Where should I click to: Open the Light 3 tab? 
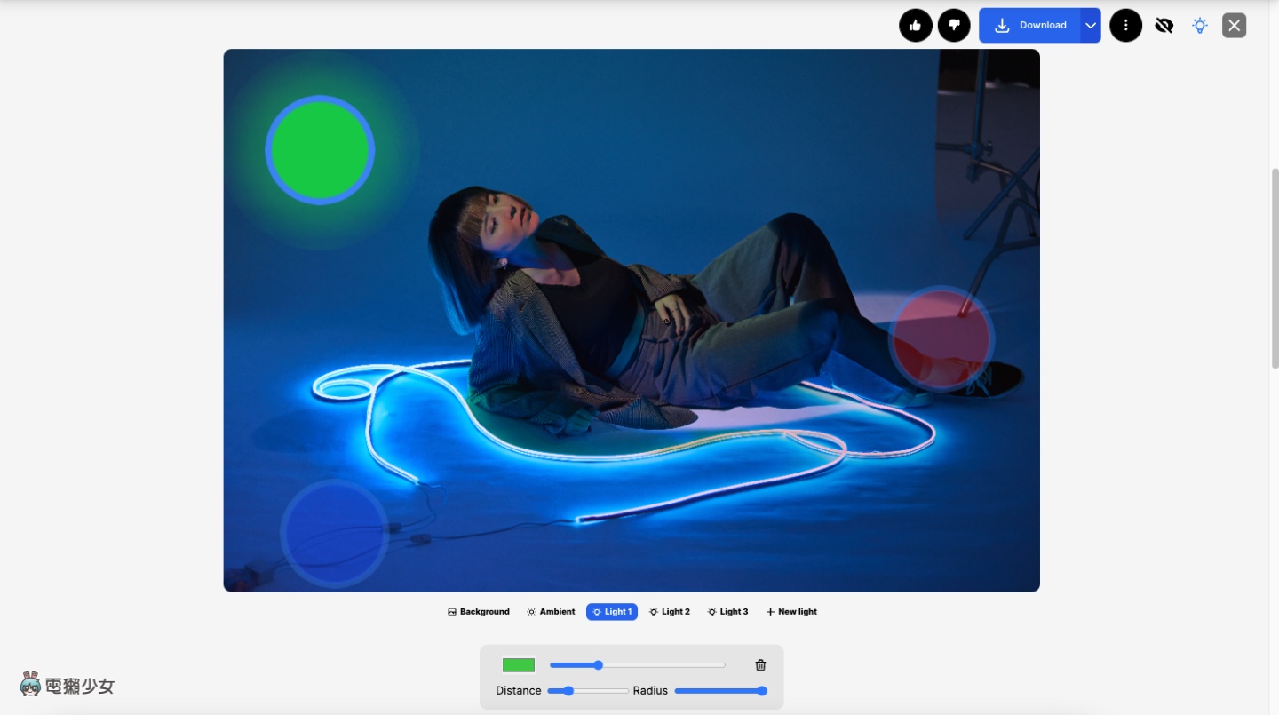tap(727, 612)
